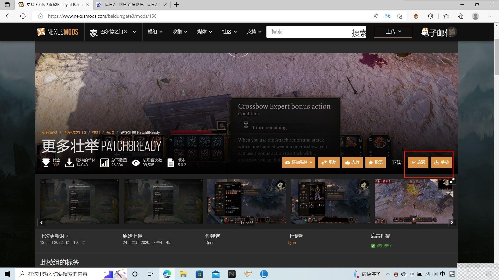Viewport: 499px width, 280px height.
Task: Click the 跟踪 track button
Action: [x=329, y=162]
